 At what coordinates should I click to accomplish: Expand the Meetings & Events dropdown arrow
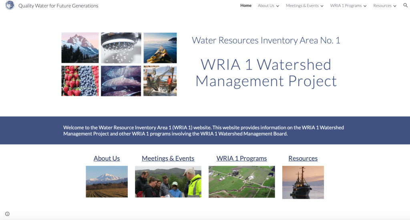click(x=322, y=6)
